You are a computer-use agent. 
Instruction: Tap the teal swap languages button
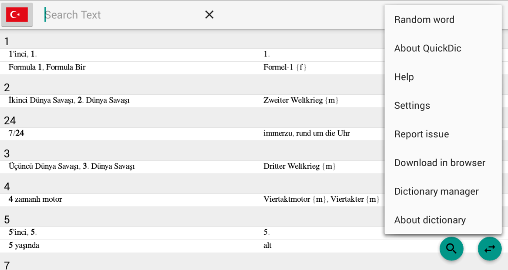pos(489,248)
